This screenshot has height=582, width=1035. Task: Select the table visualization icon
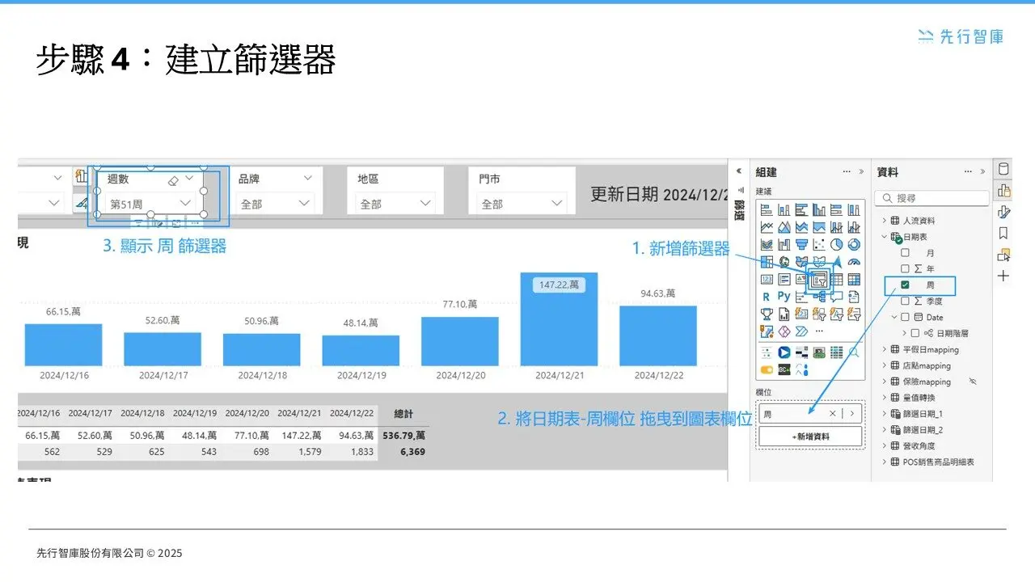[837, 279]
